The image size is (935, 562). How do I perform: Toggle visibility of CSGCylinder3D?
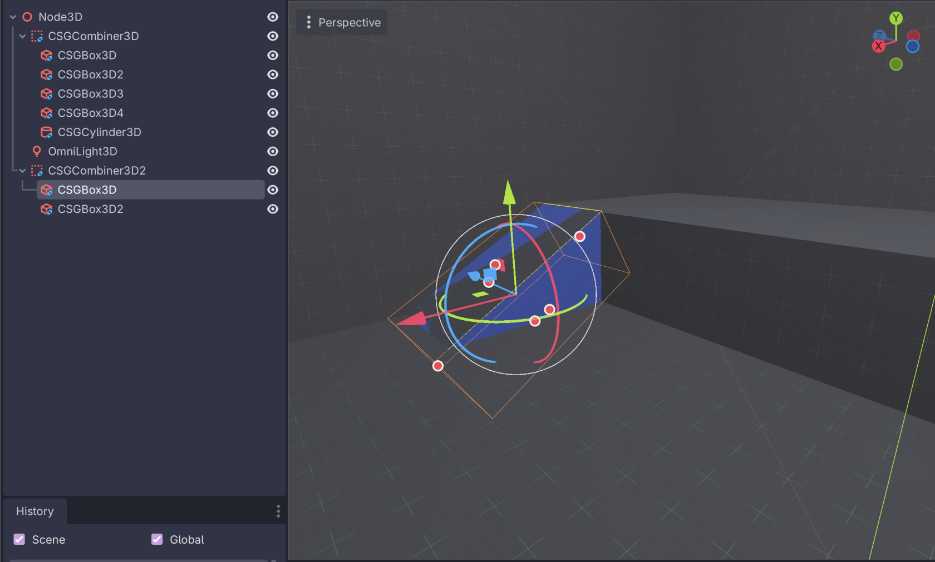pos(272,132)
